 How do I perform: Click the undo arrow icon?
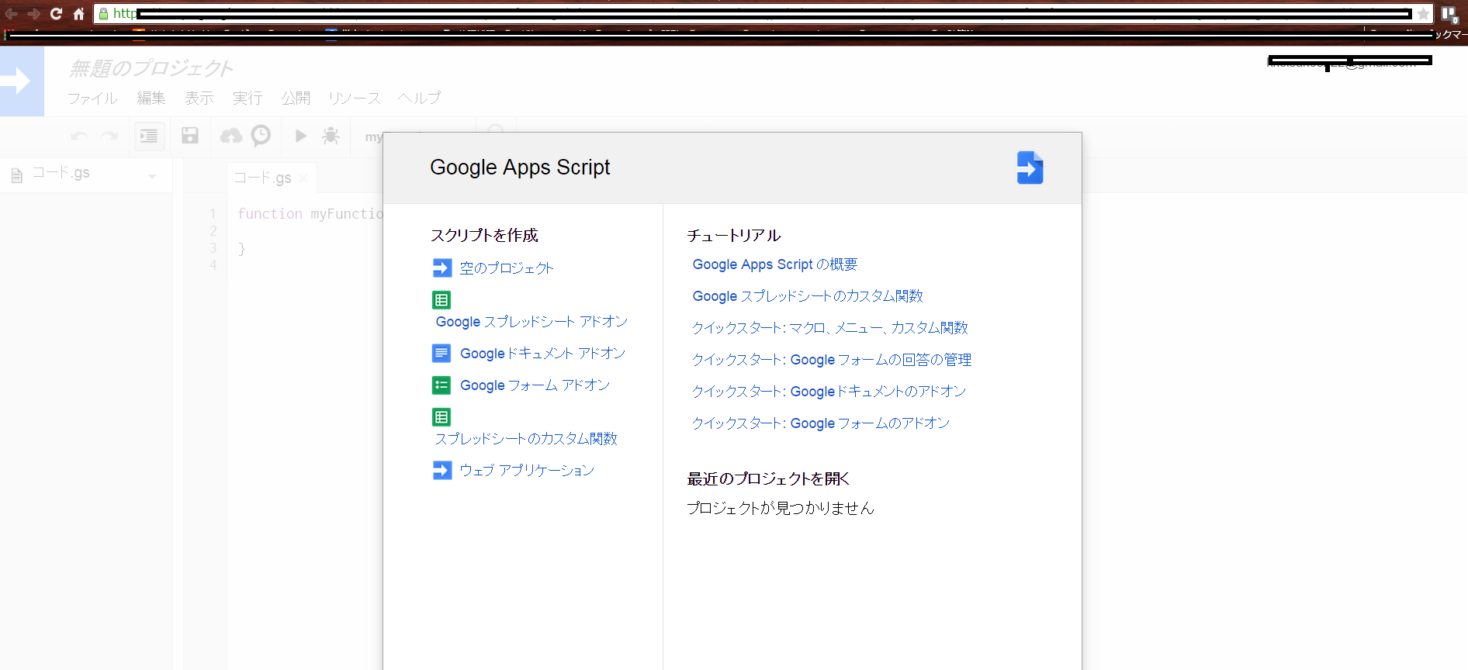[79, 136]
